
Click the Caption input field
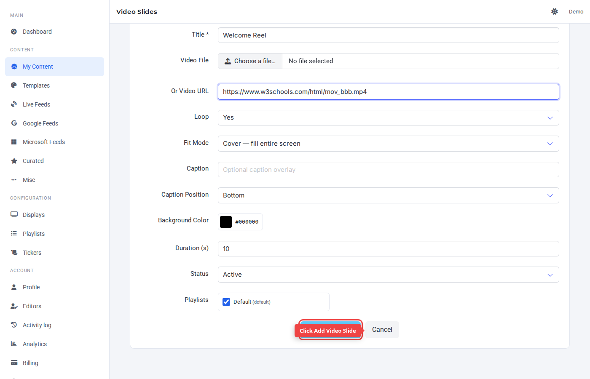point(388,170)
